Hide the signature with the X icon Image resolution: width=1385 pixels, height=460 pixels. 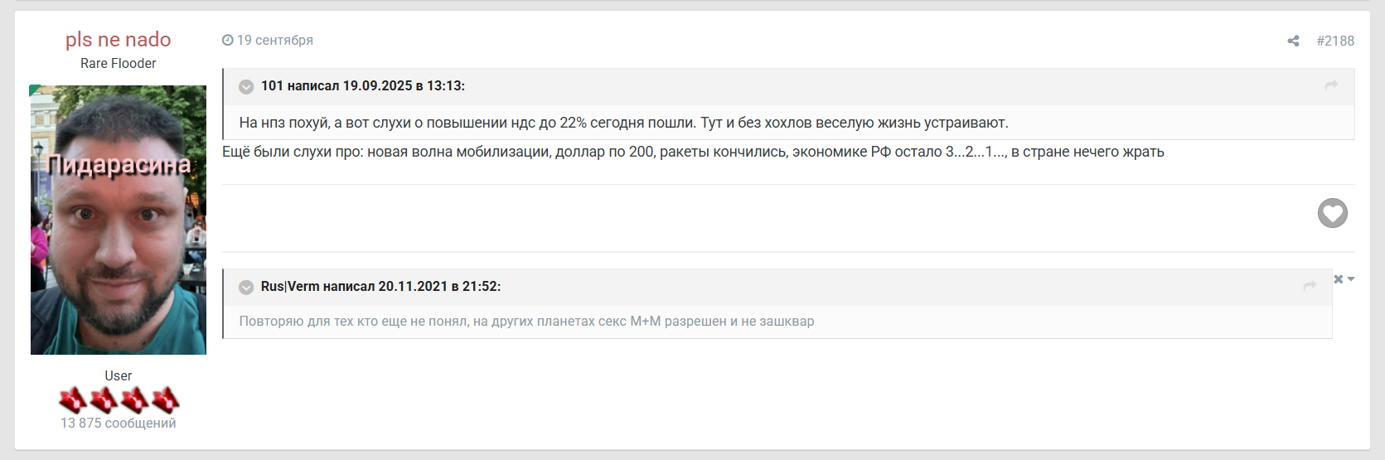tap(1338, 279)
